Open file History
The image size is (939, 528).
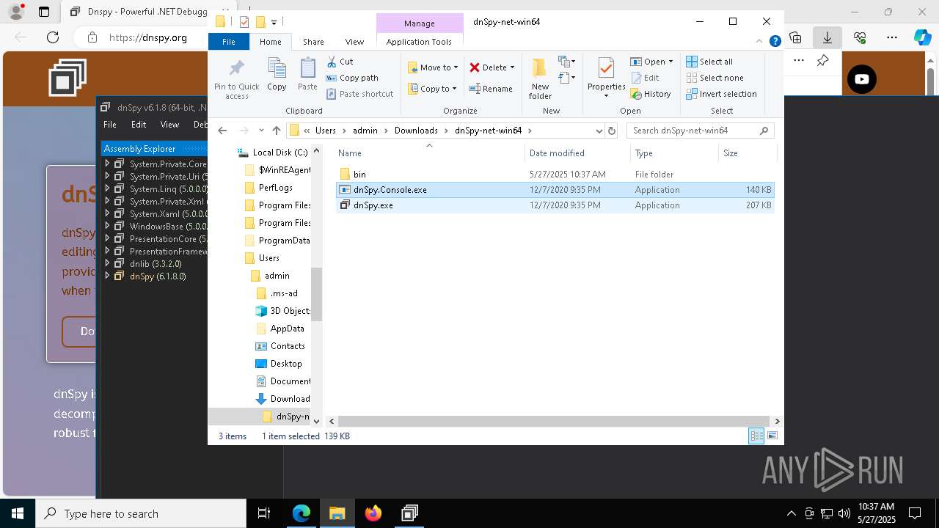tap(651, 94)
